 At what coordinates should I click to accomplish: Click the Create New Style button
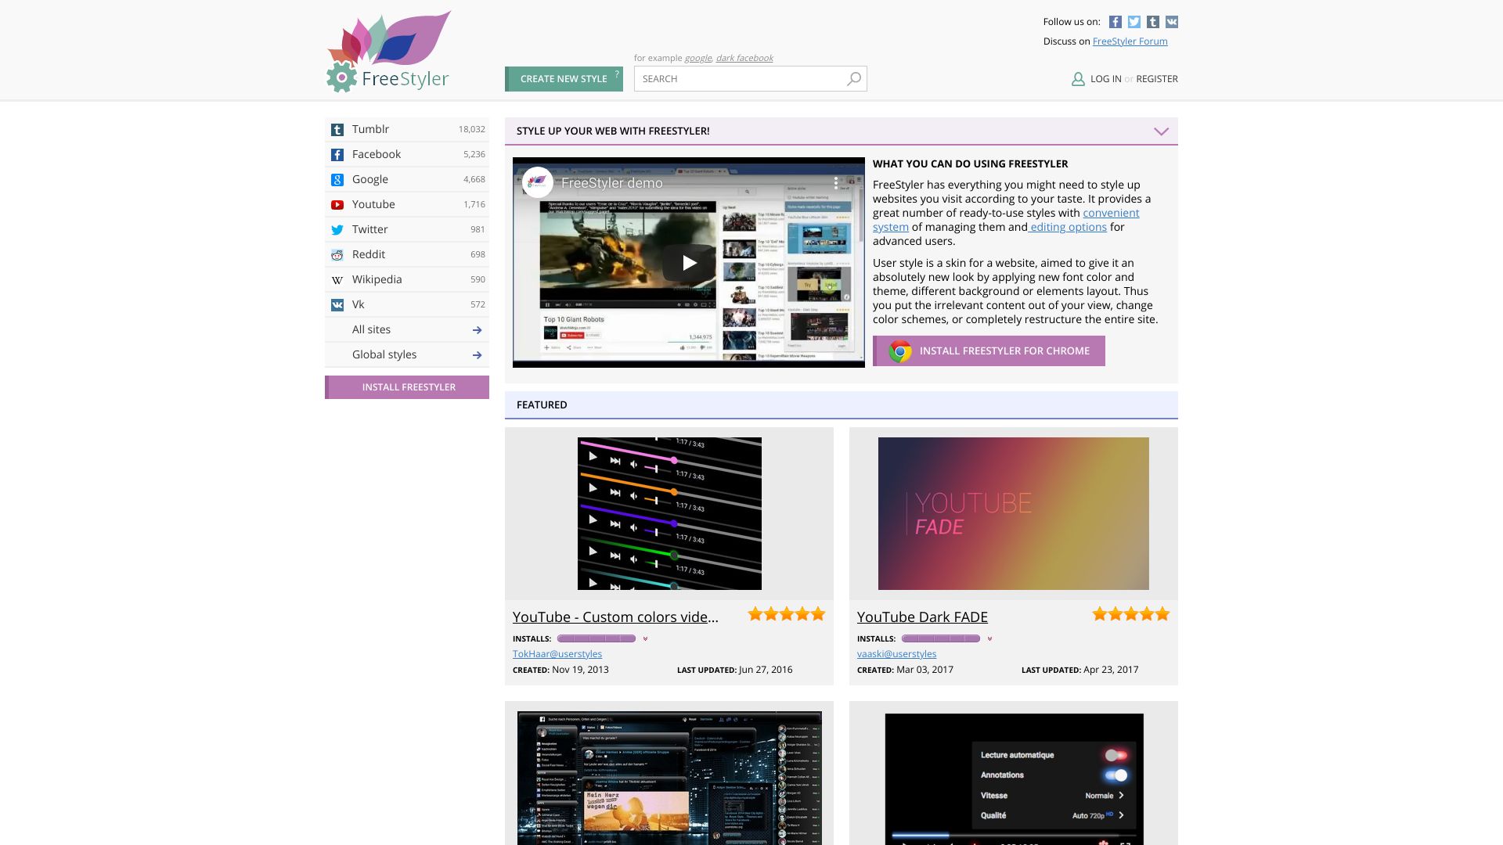pyautogui.click(x=564, y=79)
